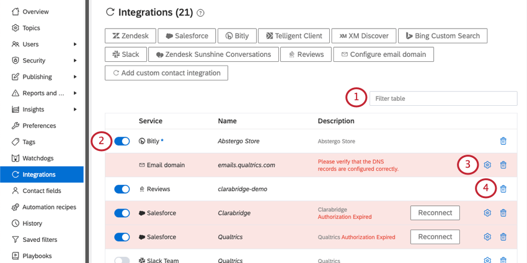
Task: Add a Salesforce integration button
Action: click(x=187, y=36)
